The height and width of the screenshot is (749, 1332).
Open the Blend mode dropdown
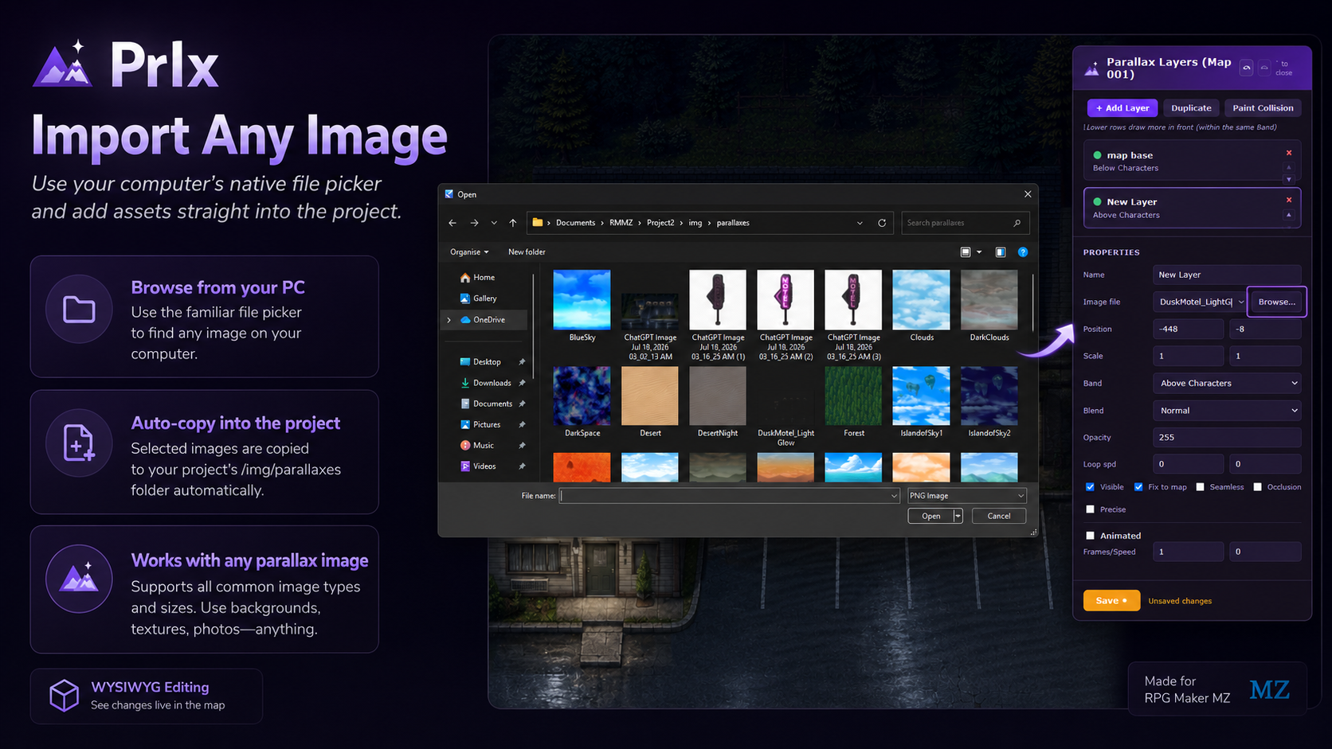tap(1227, 411)
